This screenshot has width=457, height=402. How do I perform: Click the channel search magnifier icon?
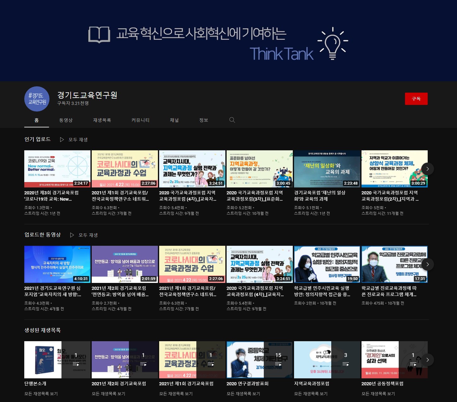tap(232, 120)
